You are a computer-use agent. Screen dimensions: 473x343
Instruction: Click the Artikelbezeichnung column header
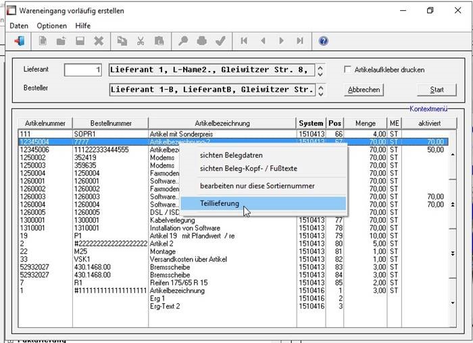[222, 124]
